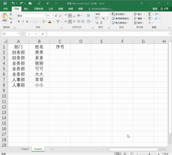Open the number format 常规 dropdown
This screenshot has height=155, width=172.
click(x=108, y=14)
